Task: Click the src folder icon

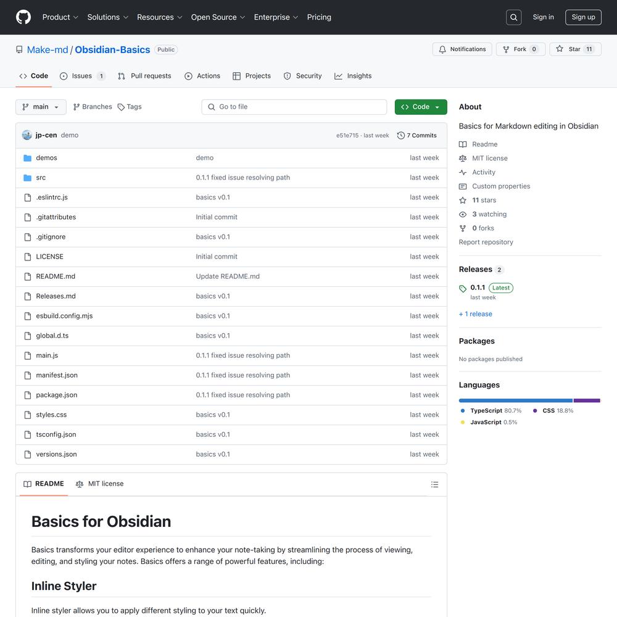Action: (28, 178)
